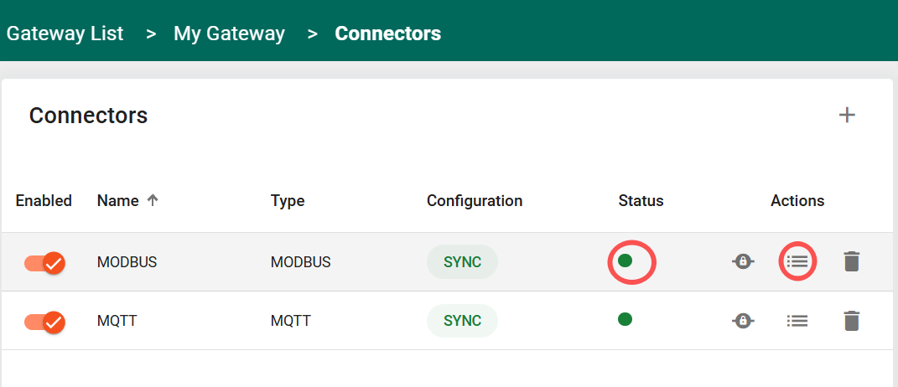This screenshot has width=898, height=387.
Task: Click green status dot for MQTT
Action: pos(625,319)
